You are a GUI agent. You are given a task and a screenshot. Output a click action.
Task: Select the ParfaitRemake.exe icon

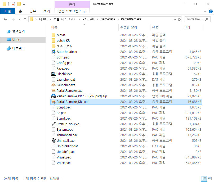pos(53,91)
